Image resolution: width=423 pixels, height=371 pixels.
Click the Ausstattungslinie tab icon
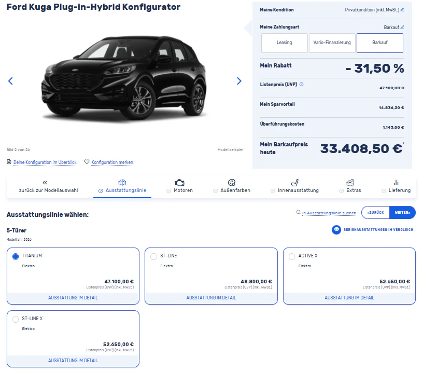point(122,183)
